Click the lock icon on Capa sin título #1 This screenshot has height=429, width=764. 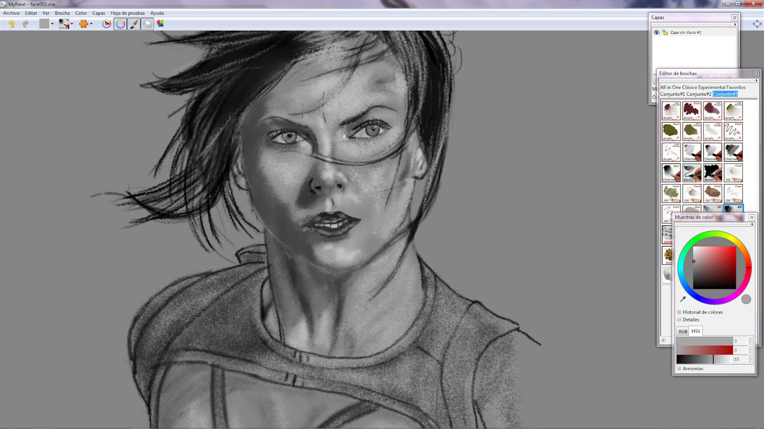(665, 32)
